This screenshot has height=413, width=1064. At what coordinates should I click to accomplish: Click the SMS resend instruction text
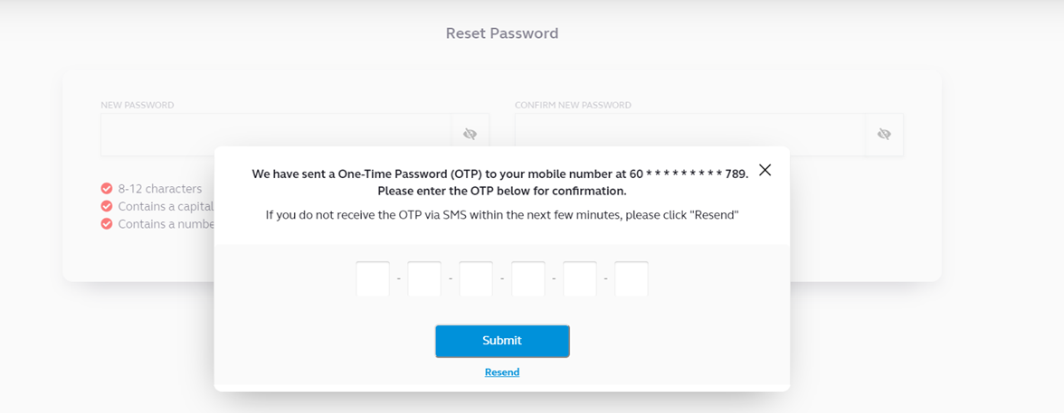(502, 216)
